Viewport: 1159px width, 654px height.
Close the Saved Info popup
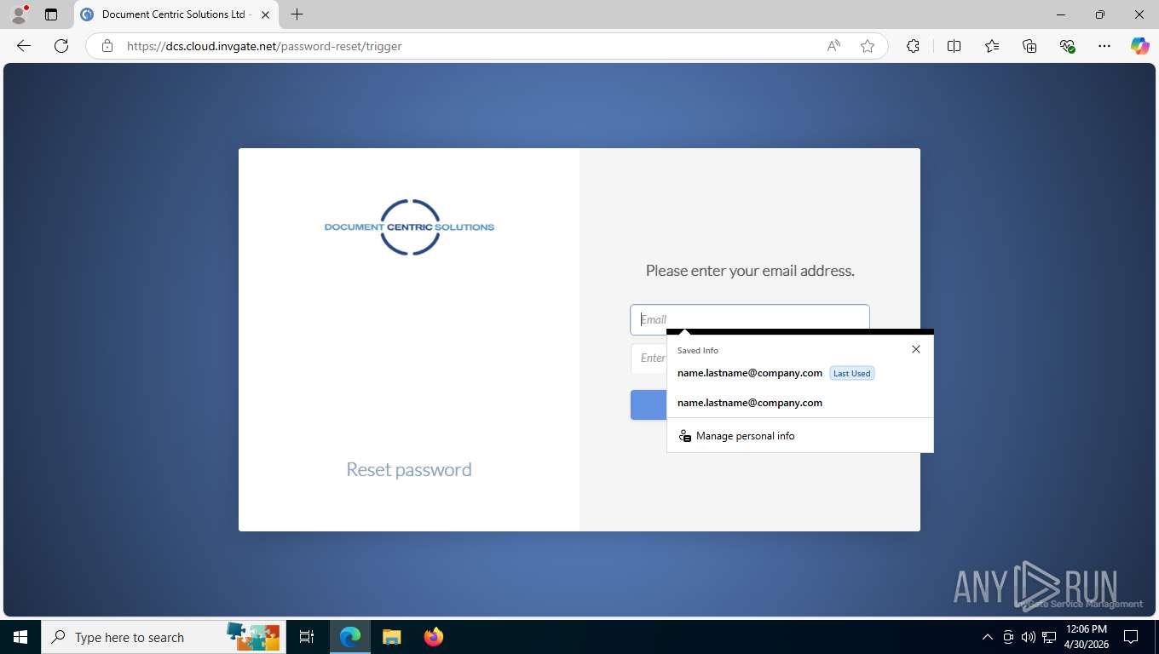pos(916,349)
